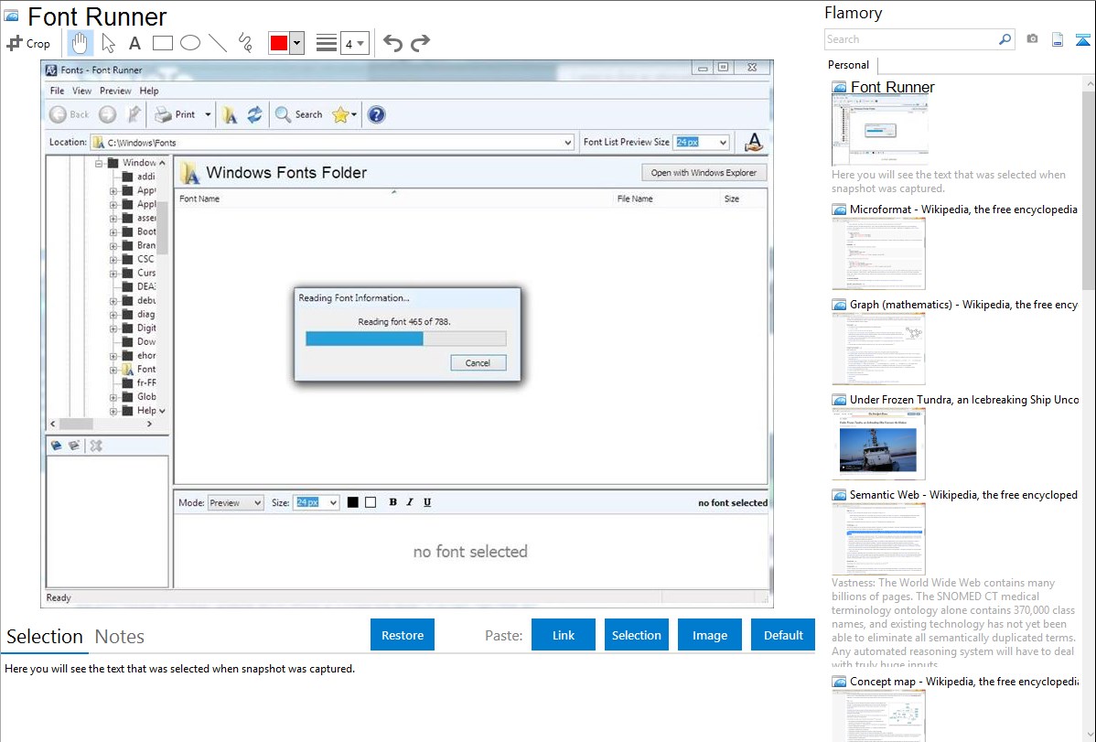
Task: Open the View menu
Action: pos(81,91)
